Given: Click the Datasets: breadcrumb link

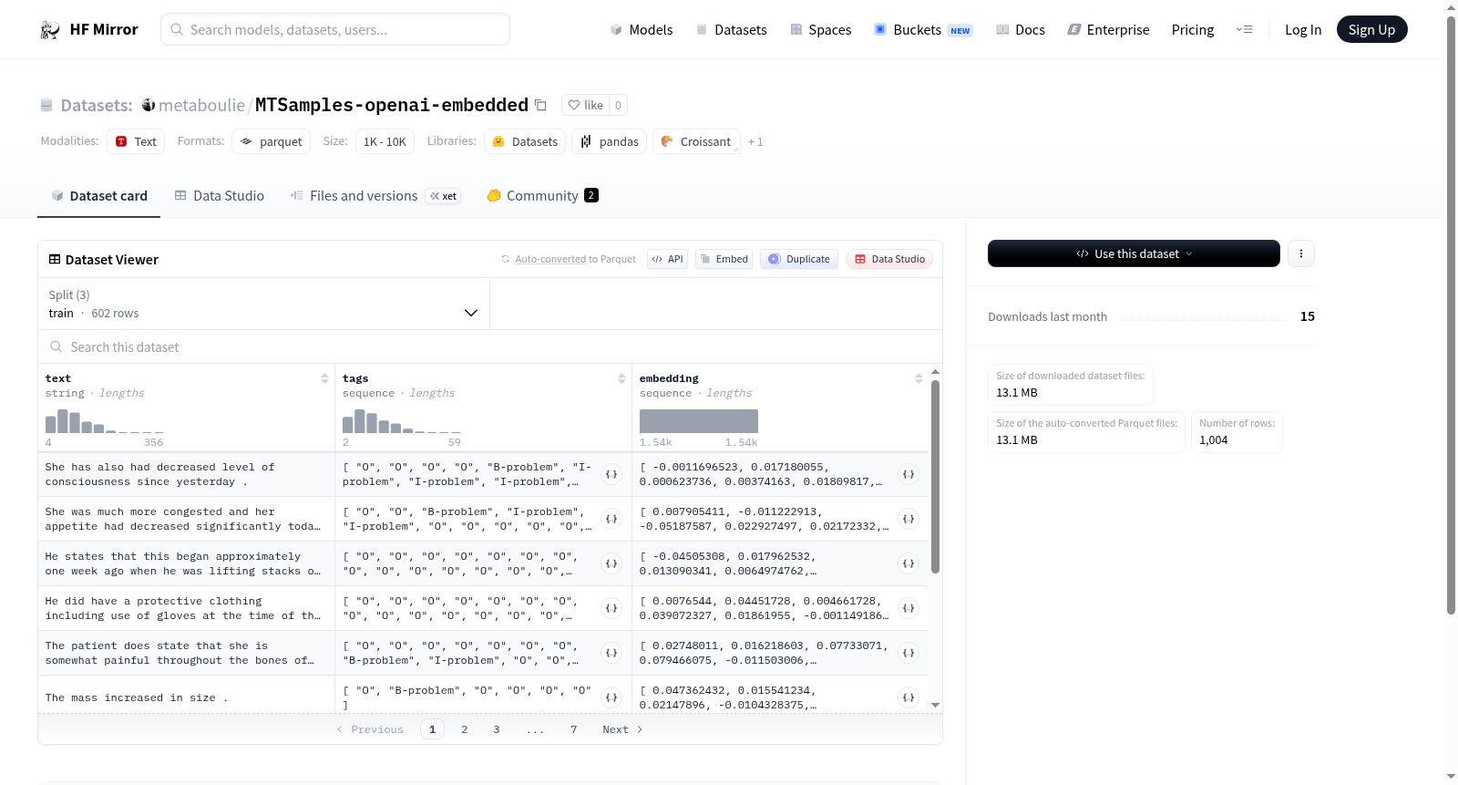Looking at the screenshot, I should [x=97, y=105].
